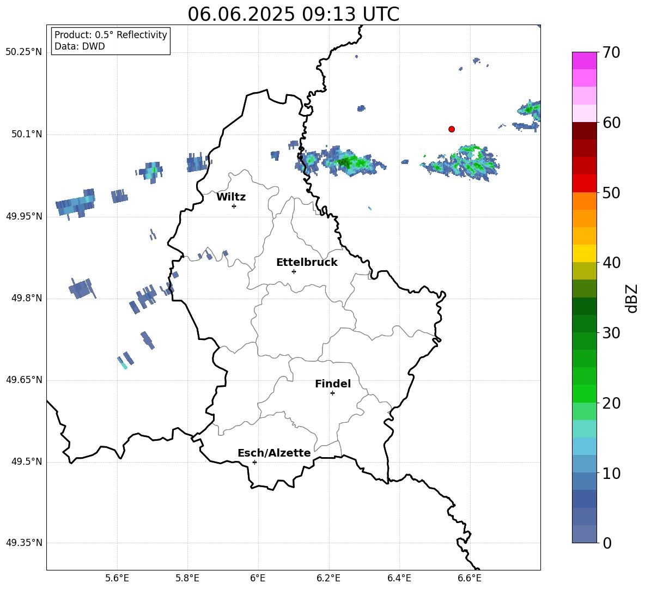Click the 6.2°E longitude label
Viewport: 645px width, 589px height.
point(328,578)
